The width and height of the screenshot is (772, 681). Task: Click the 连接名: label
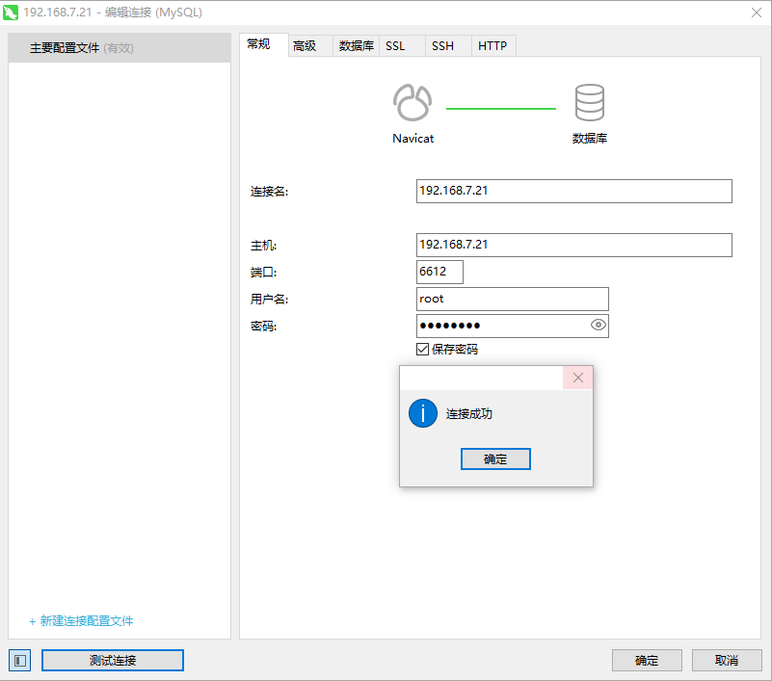tap(269, 192)
